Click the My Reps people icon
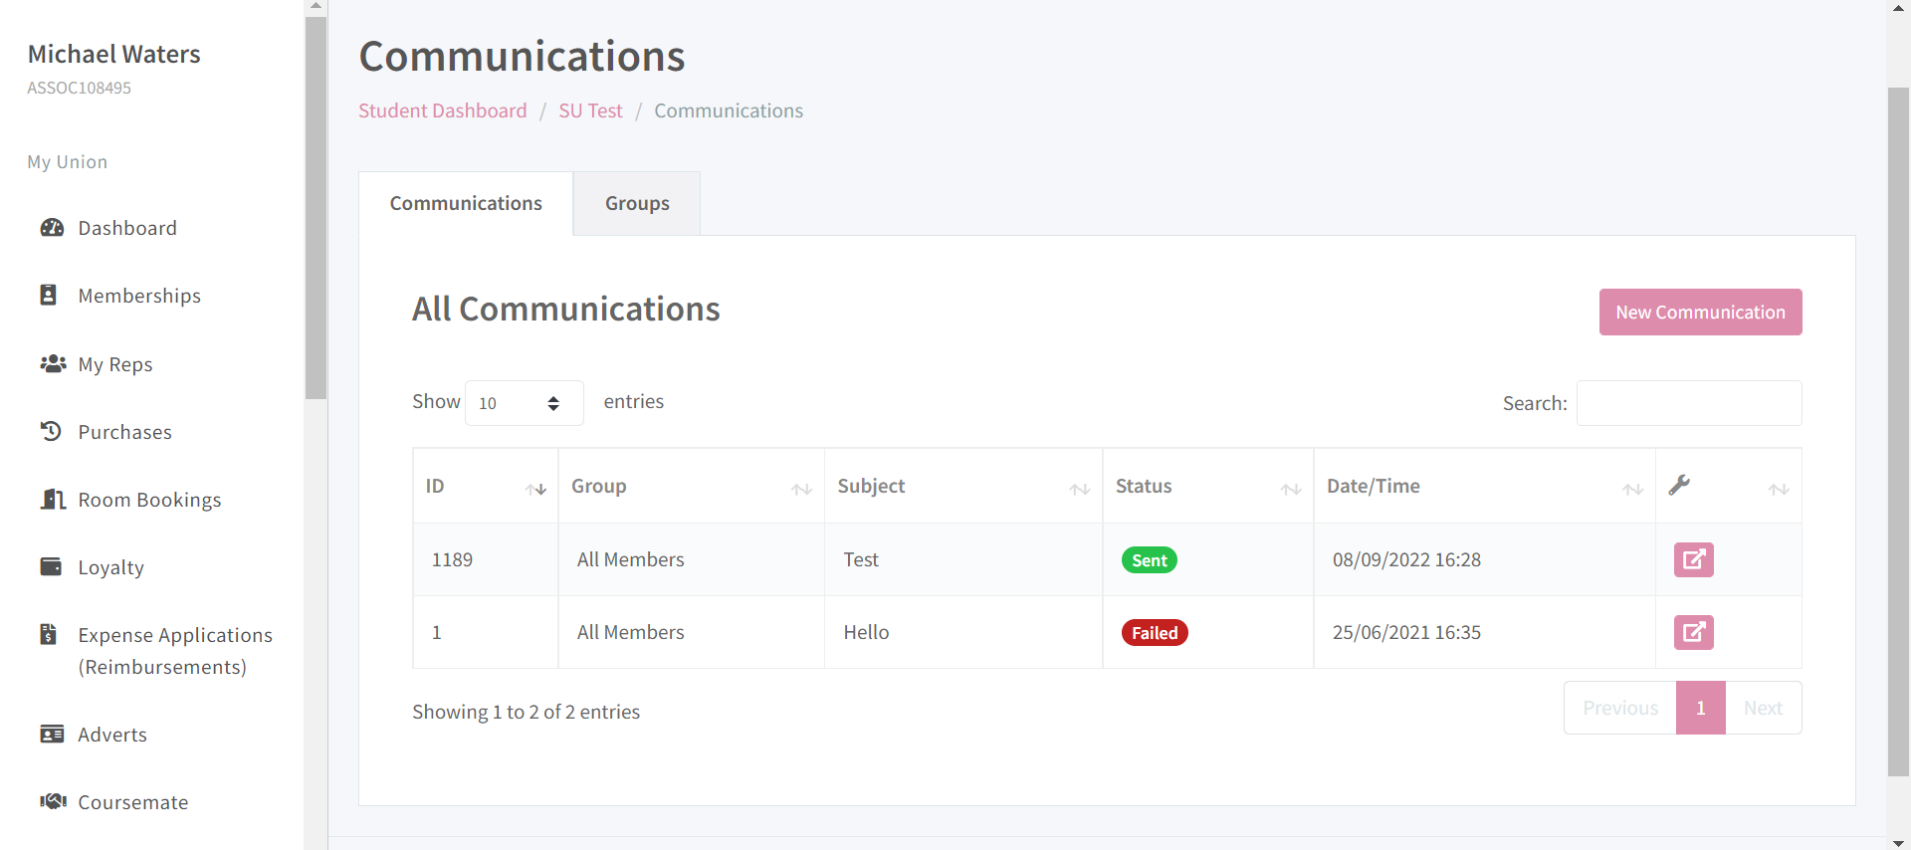Image resolution: width=1911 pixels, height=850 pixels. pos(53,363)
